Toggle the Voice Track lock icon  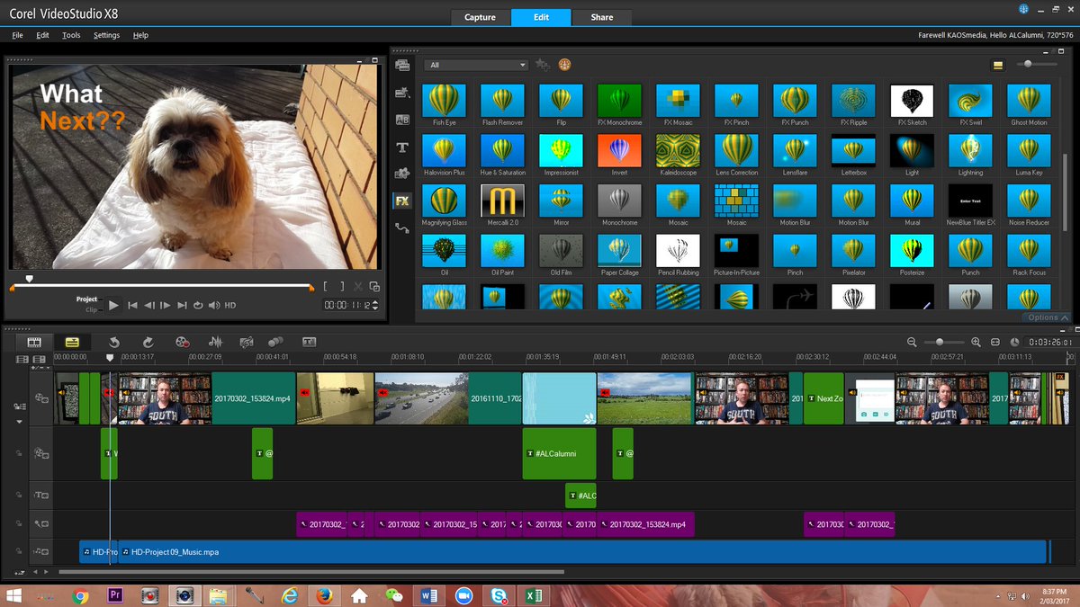[x=17, y=524]
